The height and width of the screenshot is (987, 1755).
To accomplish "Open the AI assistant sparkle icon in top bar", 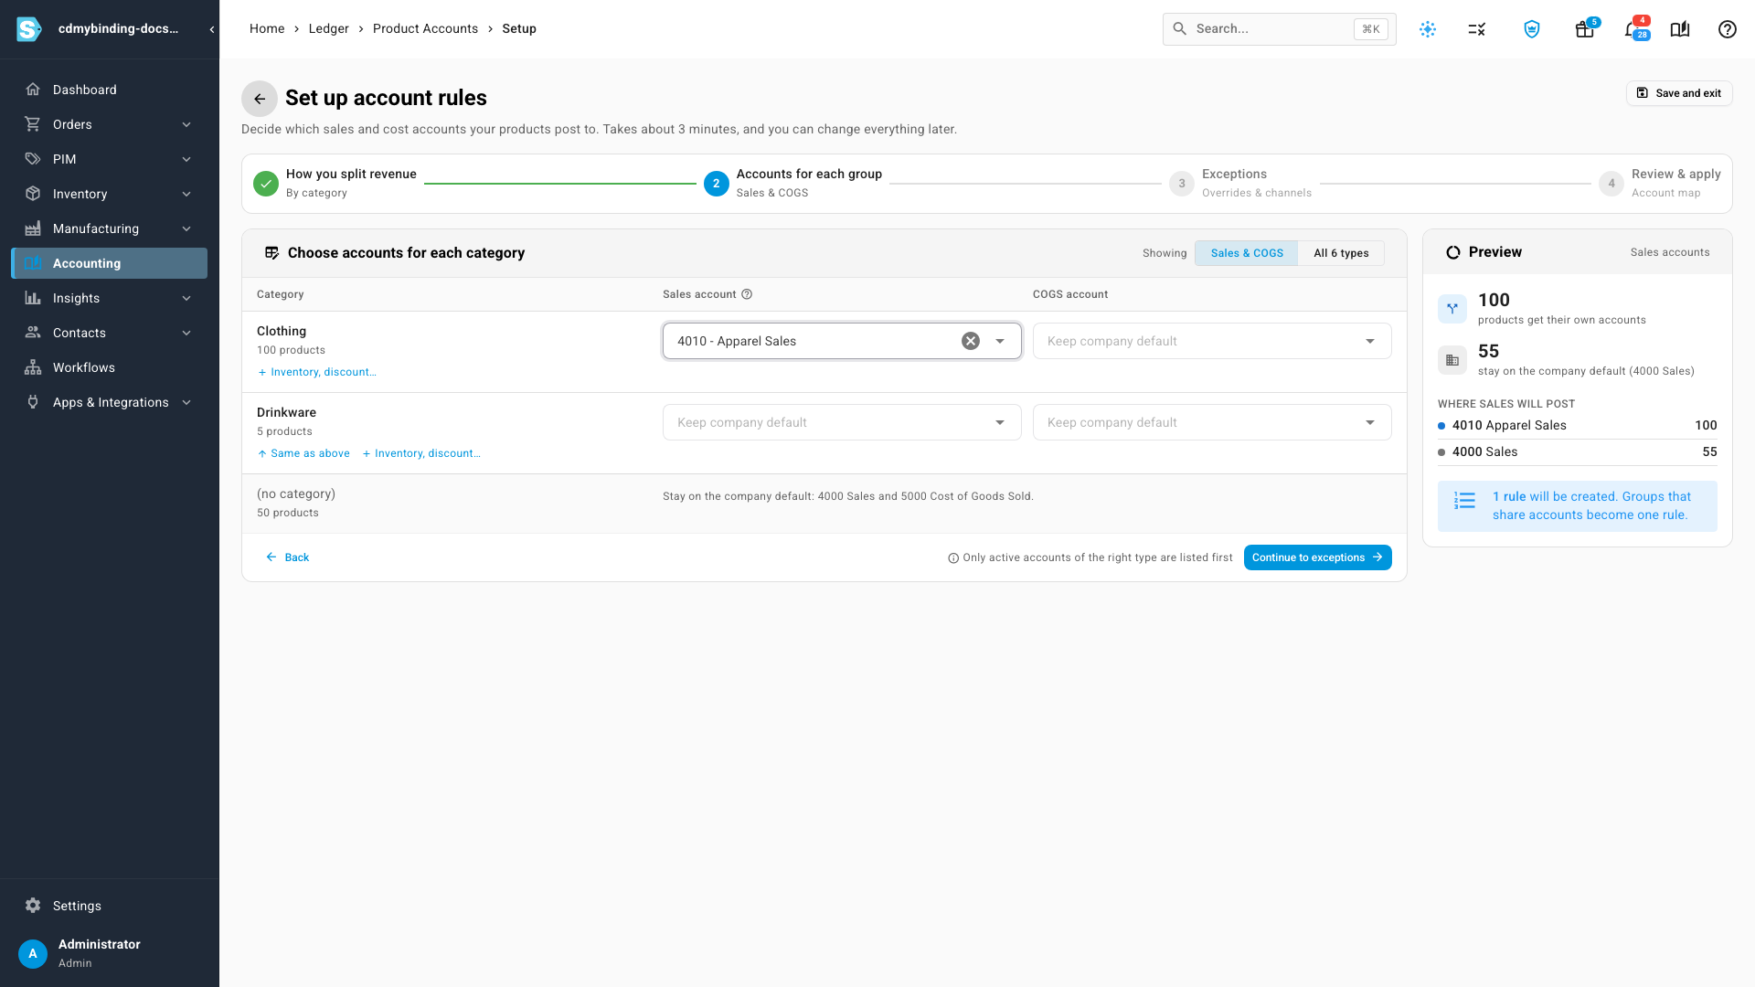I will coord(1428,29).
